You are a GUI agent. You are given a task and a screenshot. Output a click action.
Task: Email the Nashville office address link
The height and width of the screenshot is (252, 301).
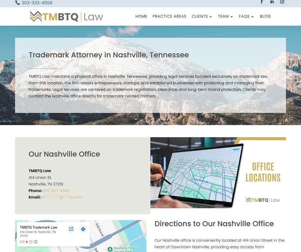coord(62,197)
